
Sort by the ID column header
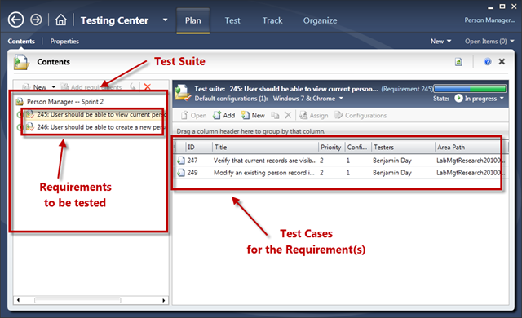[x=199, y=147]
